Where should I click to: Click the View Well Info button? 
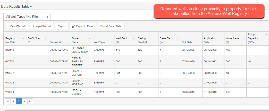click(x=18, y=26)
